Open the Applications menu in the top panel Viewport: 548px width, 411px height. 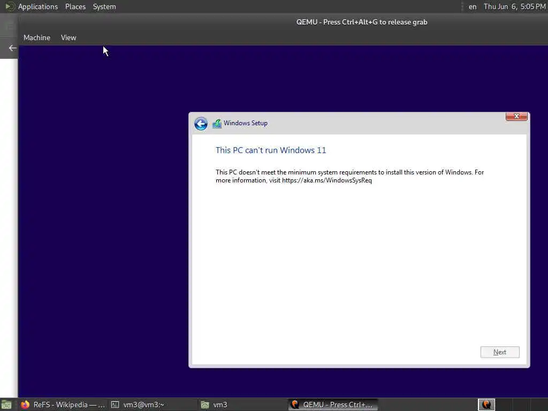coord(38,6)
